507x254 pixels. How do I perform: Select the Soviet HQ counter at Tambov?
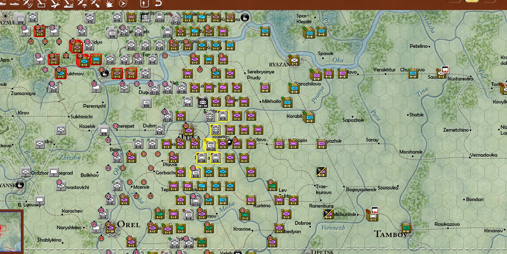(x=406, y=228)
